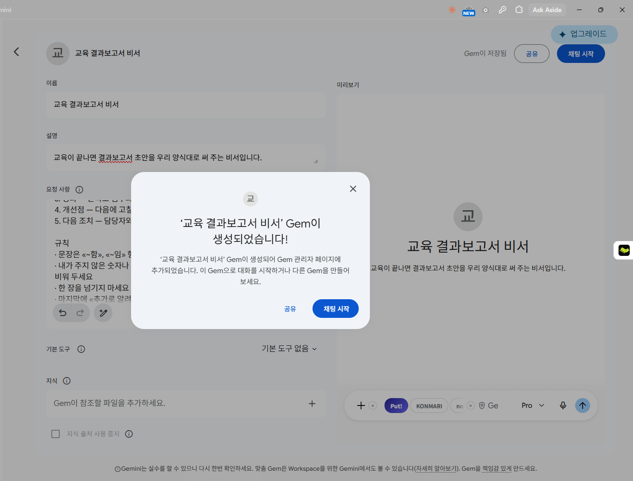633x481 pixels.
Task: Open the yellow floating side widget
Action: (624, 250)
